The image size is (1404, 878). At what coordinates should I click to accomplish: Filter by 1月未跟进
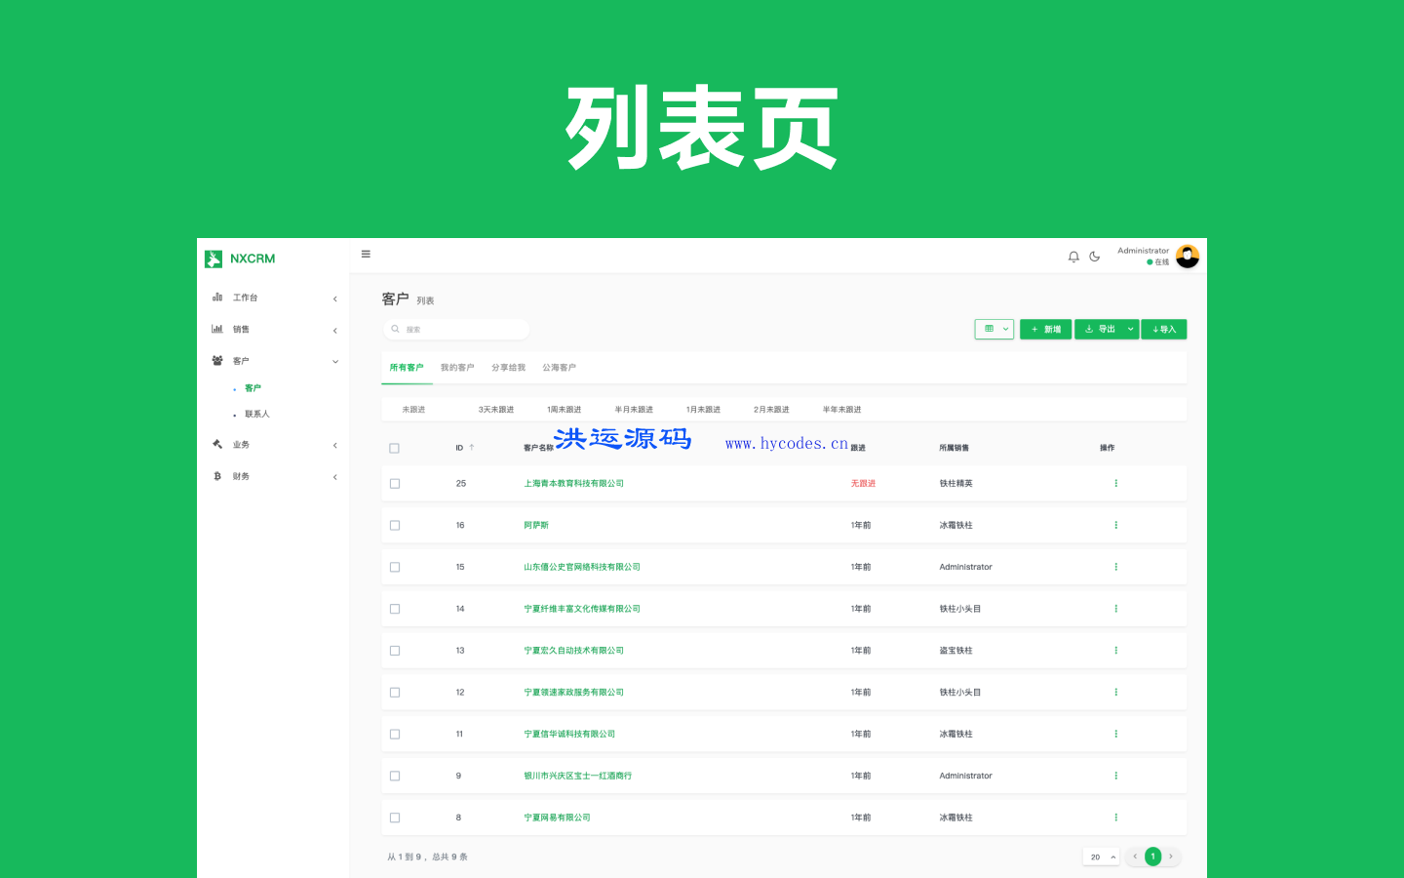coord(703,410)
